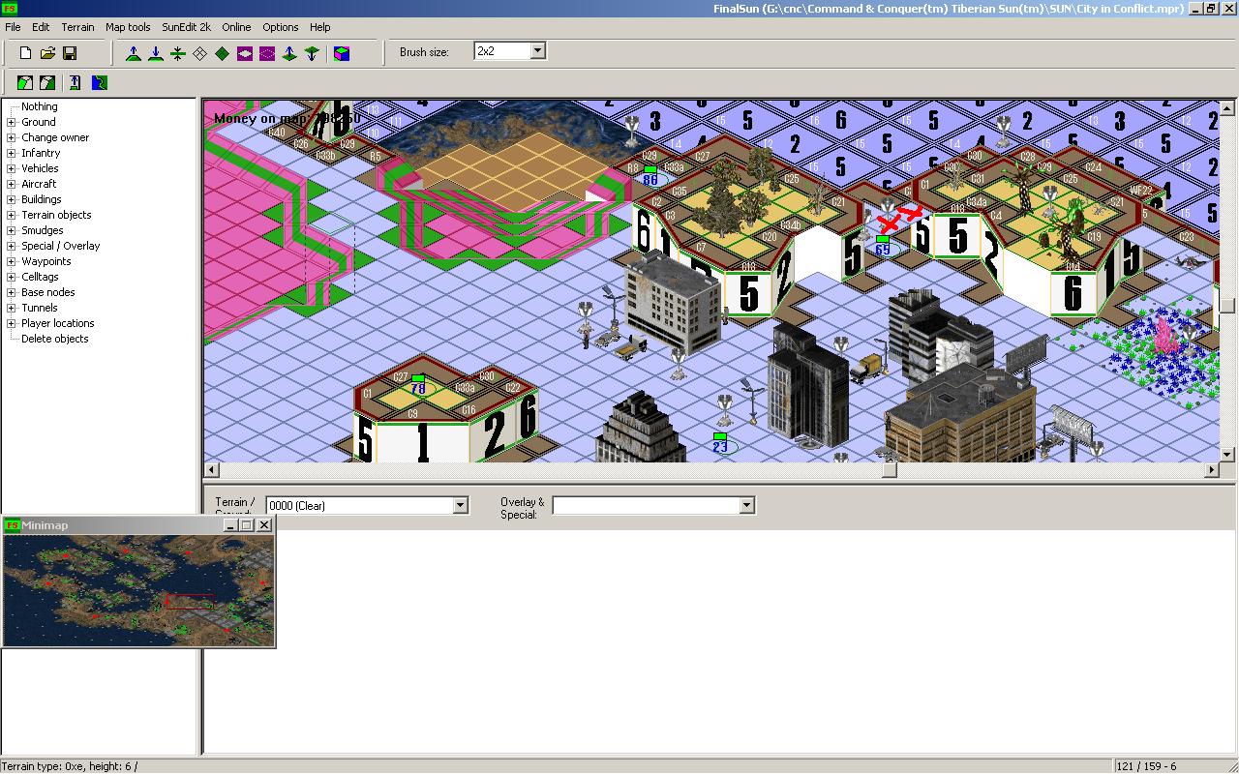The height and width of the screenshot is (774, 1239).
Task: Select the flatten ground tool
Action: click(178, 53)
